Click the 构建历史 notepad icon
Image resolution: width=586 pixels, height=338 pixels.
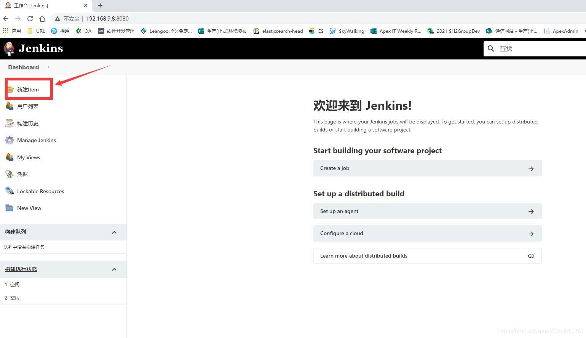10,123
